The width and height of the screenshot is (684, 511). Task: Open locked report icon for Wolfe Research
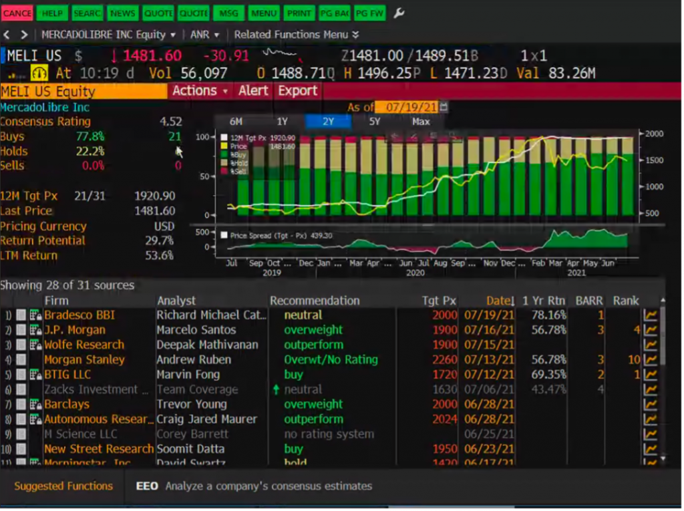(x=35, y=345)
